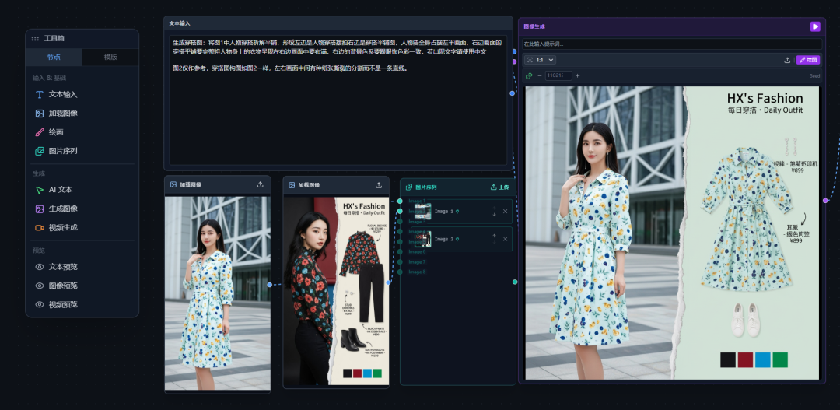Click the purple 绘图 button
The width and height of the screenshot is (840, 410).
point(808,60)
